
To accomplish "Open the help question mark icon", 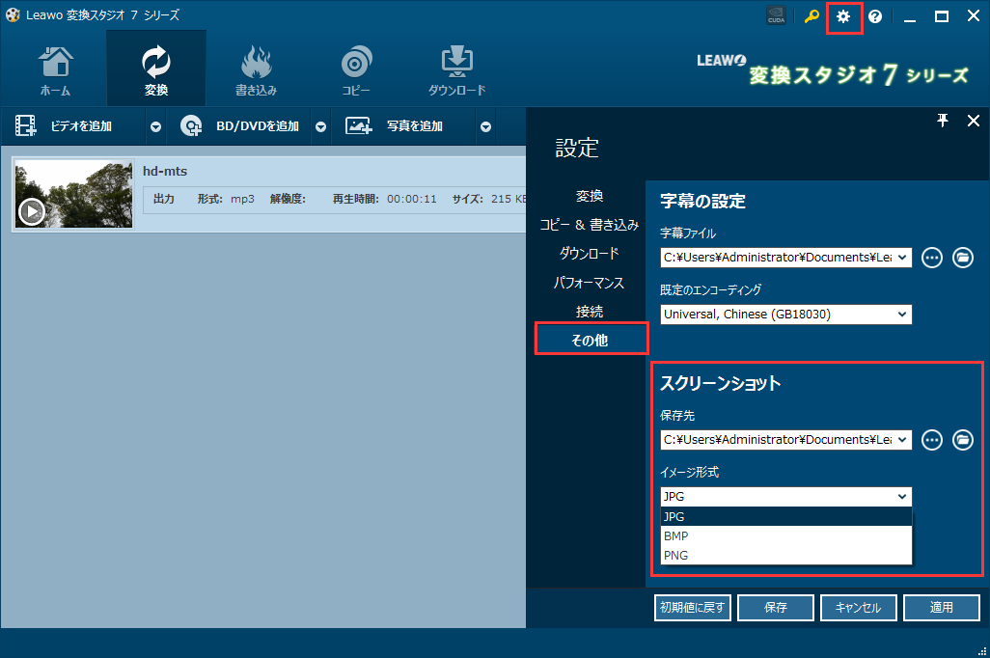I will tap(875, 17).
